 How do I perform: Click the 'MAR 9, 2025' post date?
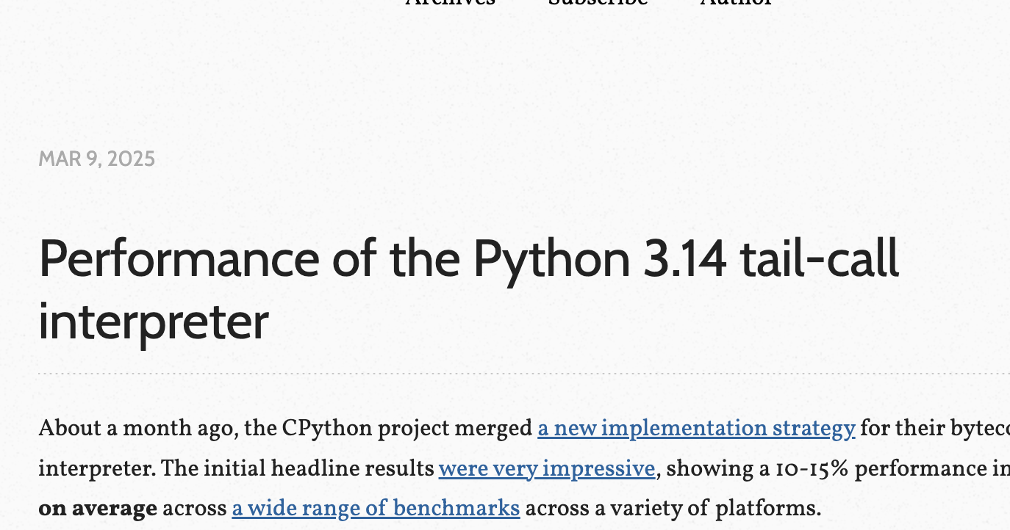click(97, 159)
